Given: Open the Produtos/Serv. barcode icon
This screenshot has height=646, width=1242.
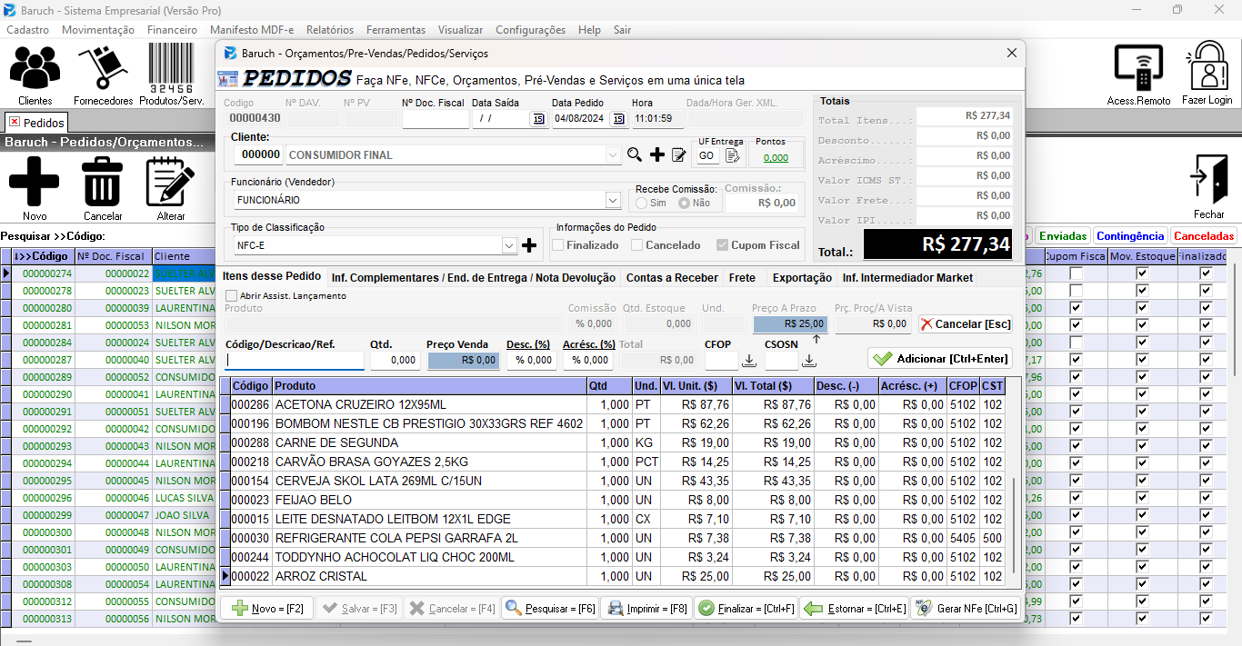Looking at the screenshot, I should [171, 68].
